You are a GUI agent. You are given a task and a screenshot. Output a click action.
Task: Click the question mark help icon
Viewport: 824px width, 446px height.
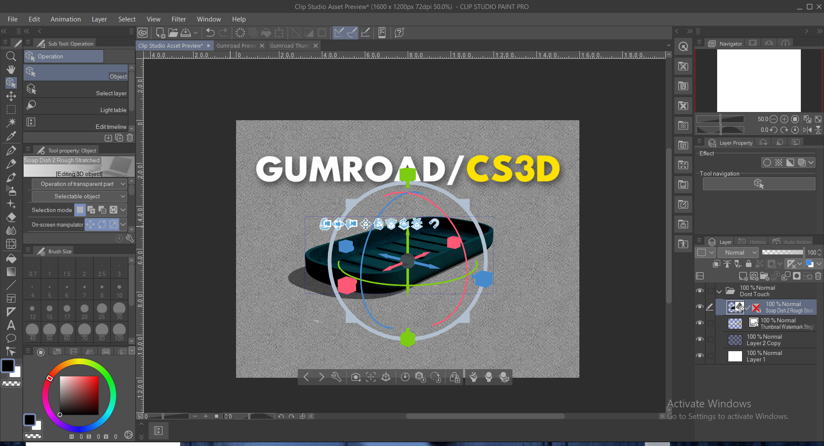(399, 33)
